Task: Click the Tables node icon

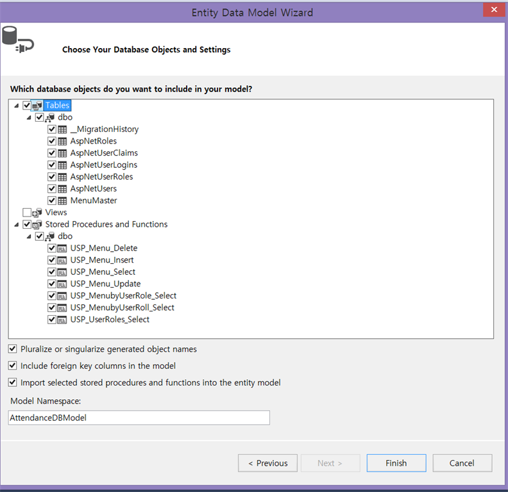Action: click(37, 106)
